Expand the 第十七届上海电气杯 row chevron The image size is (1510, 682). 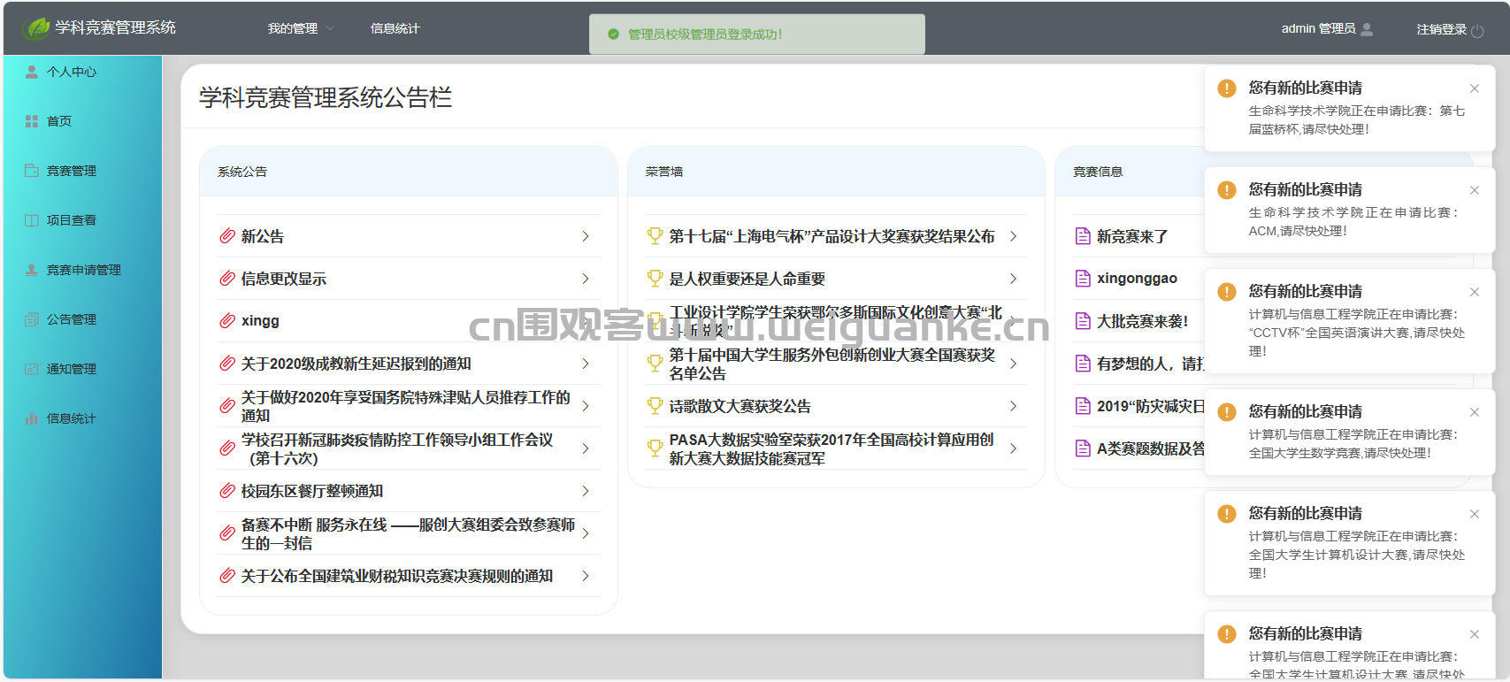click(x=1013, y=236)
